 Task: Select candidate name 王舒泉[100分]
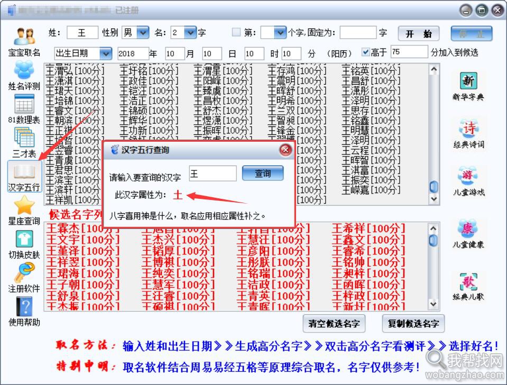pyautogui.click(x=83, y=296)
